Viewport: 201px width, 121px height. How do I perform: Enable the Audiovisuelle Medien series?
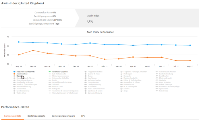click(166, 72)
